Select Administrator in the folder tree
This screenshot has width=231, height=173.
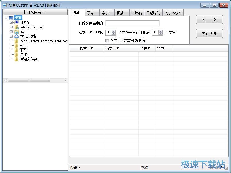(x=31, y=27)
